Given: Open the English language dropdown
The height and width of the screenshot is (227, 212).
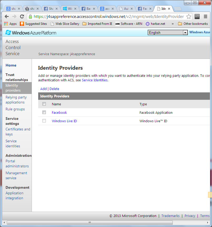Looking at the screenshot, I should click(x=167, y=32).
